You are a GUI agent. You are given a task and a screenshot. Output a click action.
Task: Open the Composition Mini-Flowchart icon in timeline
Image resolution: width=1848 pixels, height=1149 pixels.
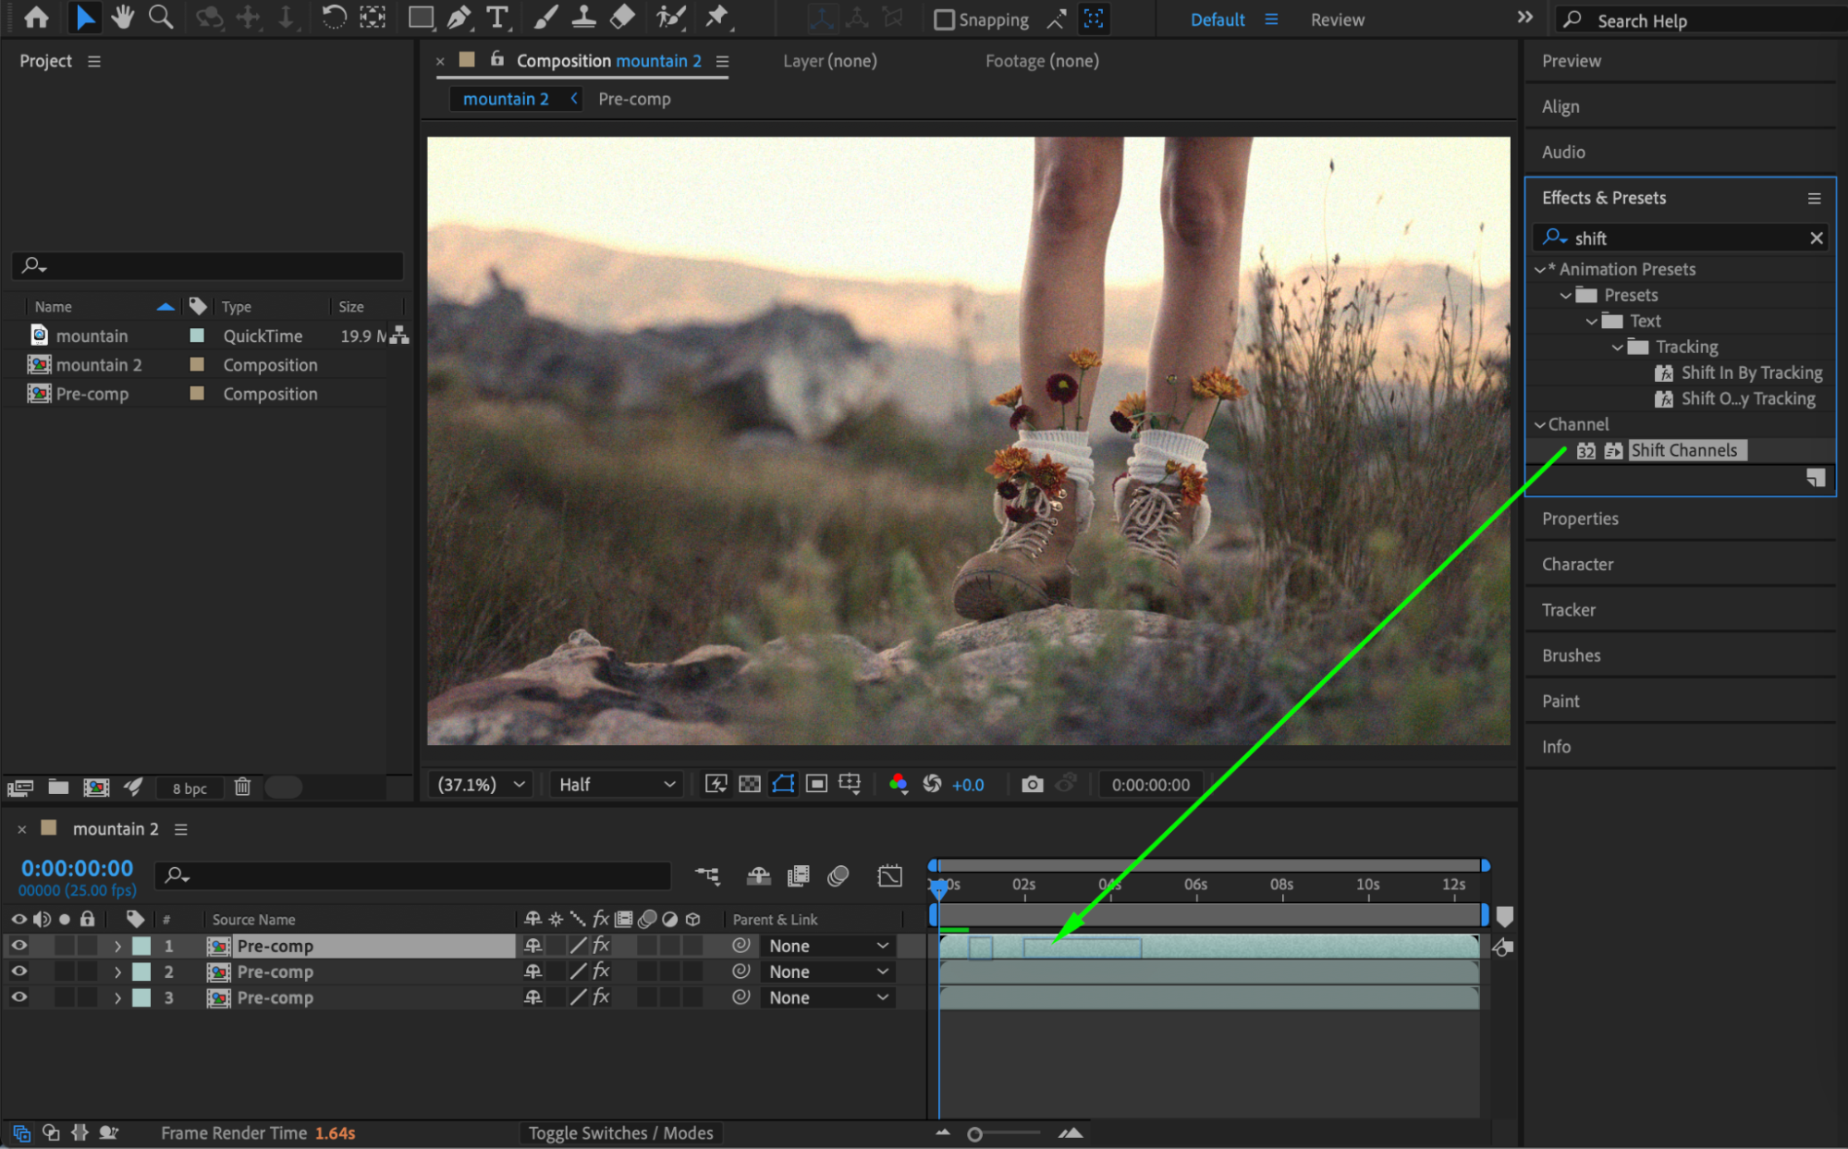707,875
